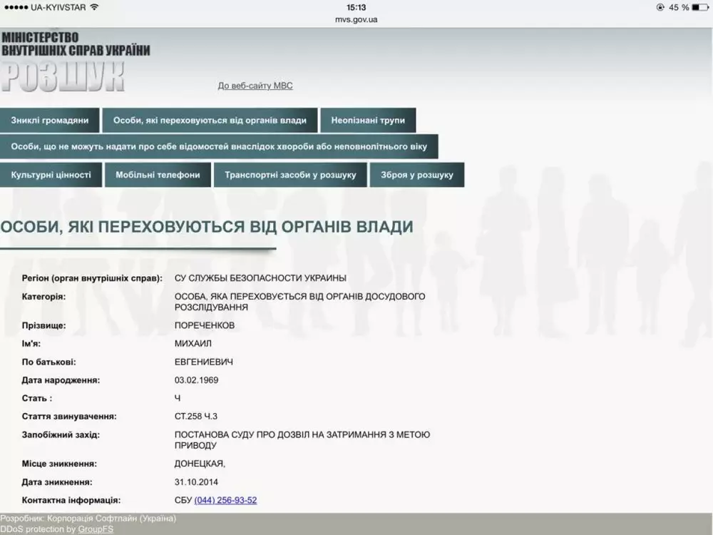
Task: Switch to the Неопізнані трупи tab
Action: (368, 121)
